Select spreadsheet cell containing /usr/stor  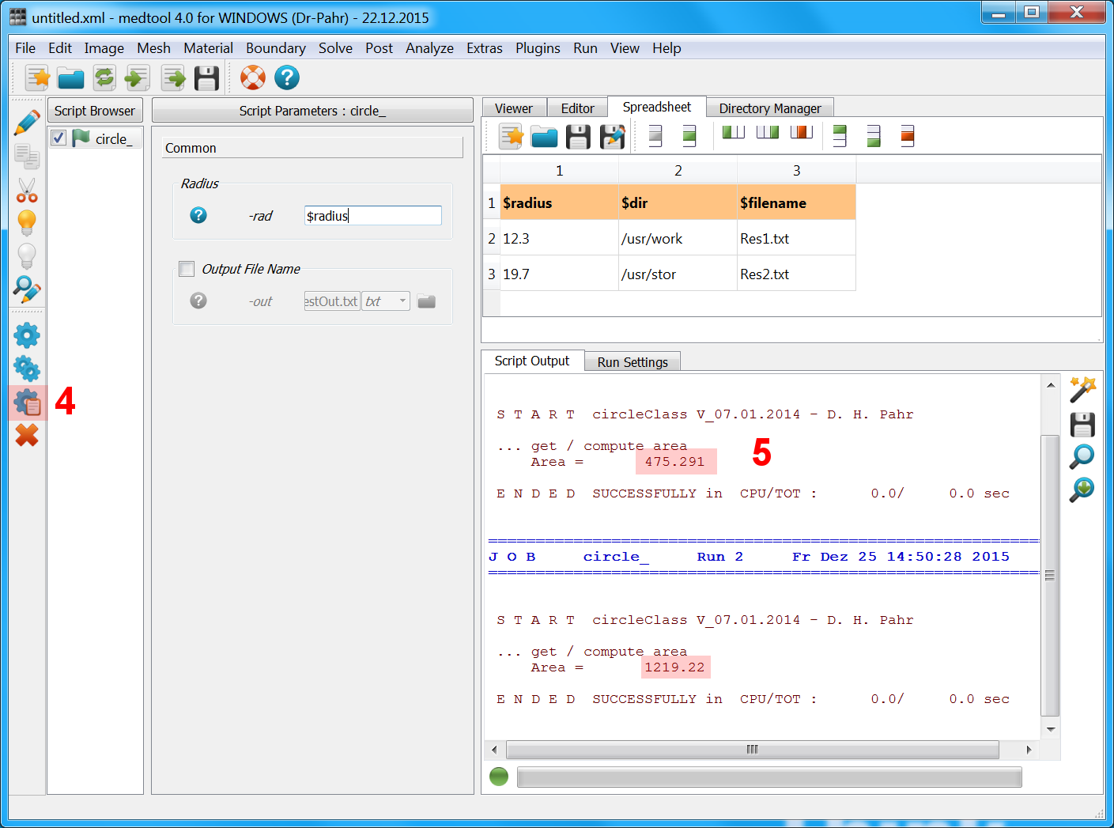(x=678, y=274)
